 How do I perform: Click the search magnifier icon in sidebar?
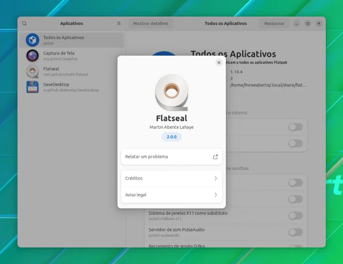(24, 23)
